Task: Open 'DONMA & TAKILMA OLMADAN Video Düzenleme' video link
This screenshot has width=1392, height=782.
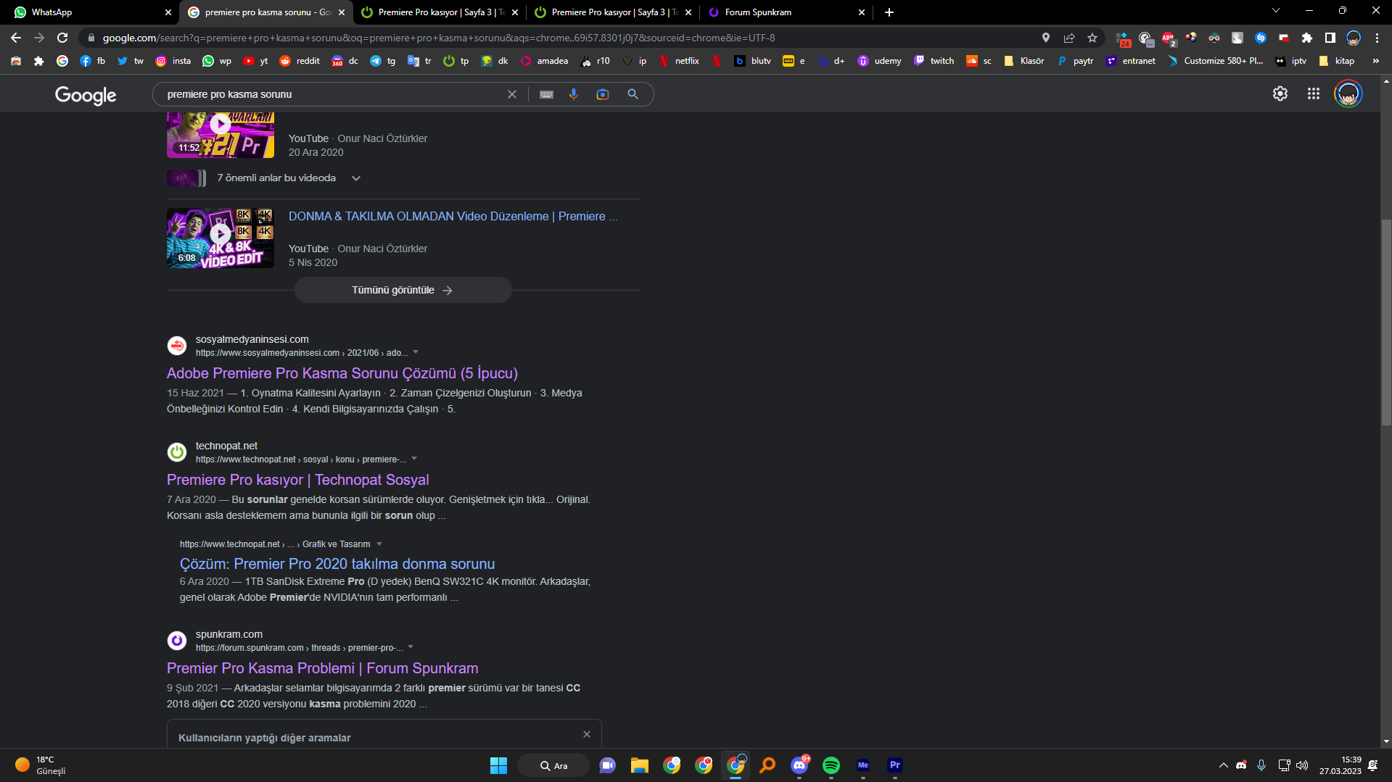Action: pyautogui.click(x=453, y=217)
